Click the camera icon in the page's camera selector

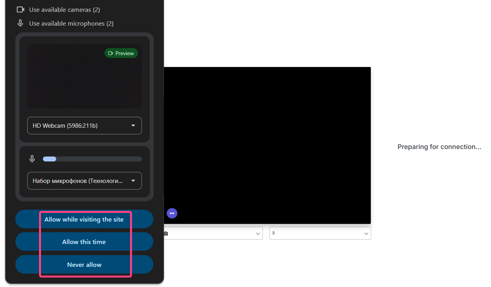click(166, 233)
